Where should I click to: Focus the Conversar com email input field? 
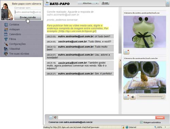(28, 12)
